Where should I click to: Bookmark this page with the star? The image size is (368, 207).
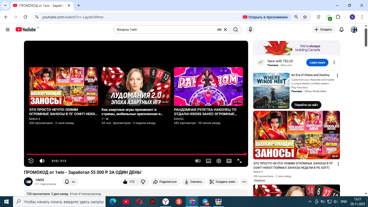tap(305, 17)
